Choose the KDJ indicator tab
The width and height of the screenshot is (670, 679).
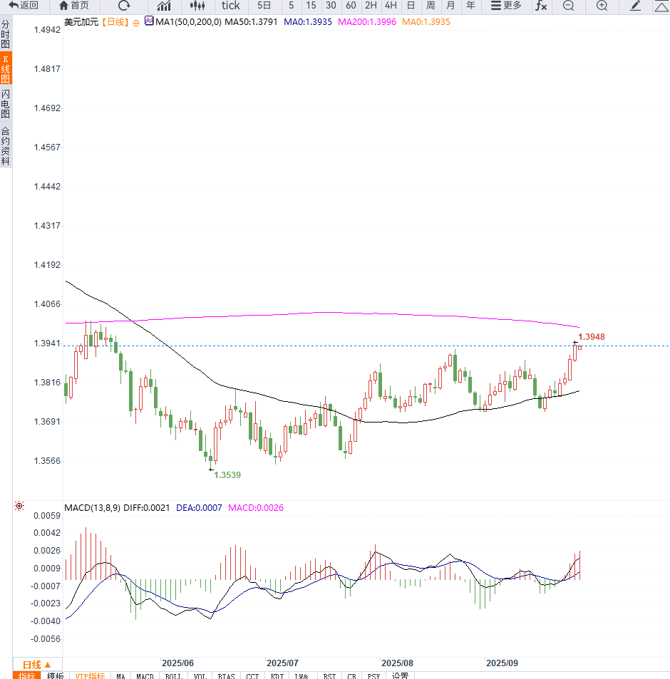click(x=277, y=675)
